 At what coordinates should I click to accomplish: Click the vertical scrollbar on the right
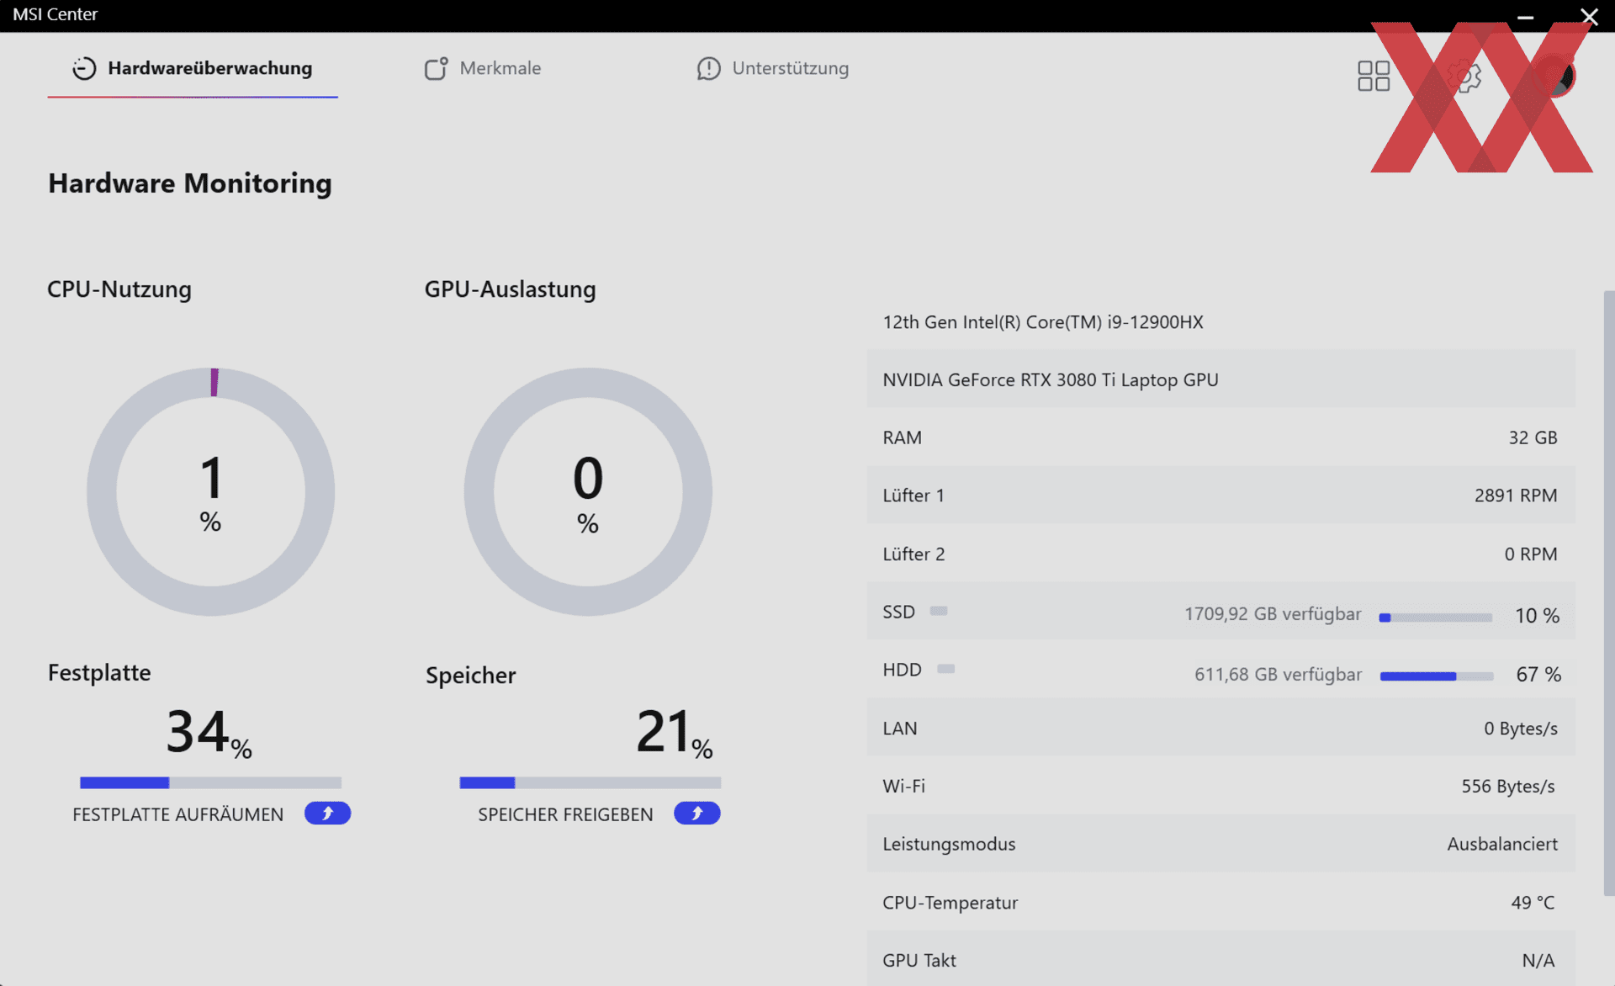pos(1608,593)
